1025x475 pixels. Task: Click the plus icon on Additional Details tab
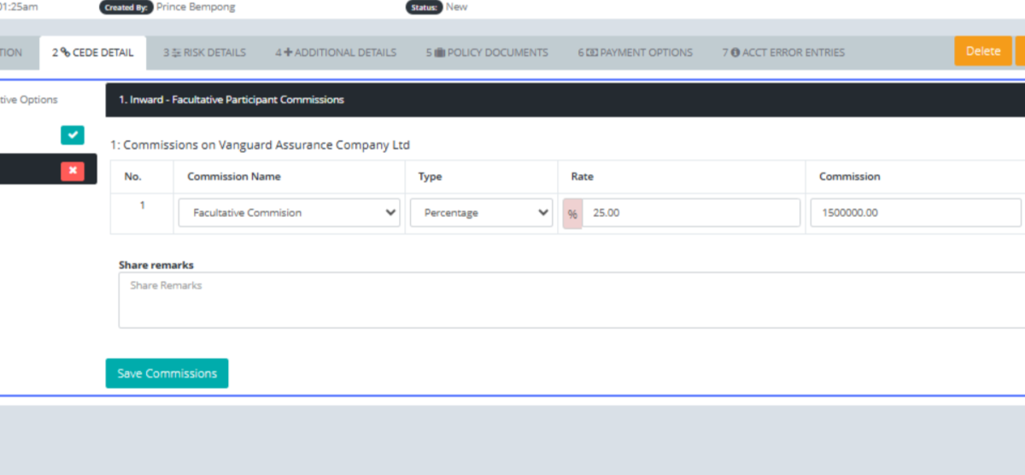click(288, 53)
